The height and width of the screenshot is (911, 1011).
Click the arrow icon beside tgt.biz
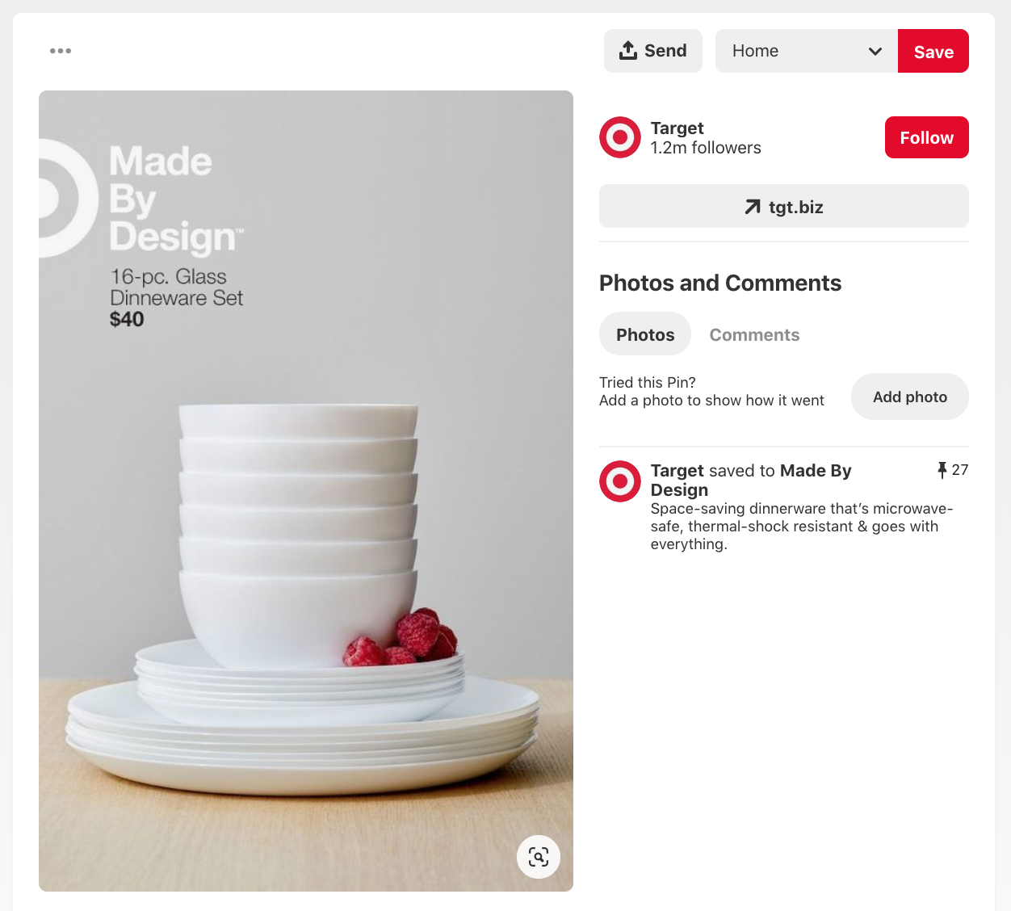tap(753, 207)
